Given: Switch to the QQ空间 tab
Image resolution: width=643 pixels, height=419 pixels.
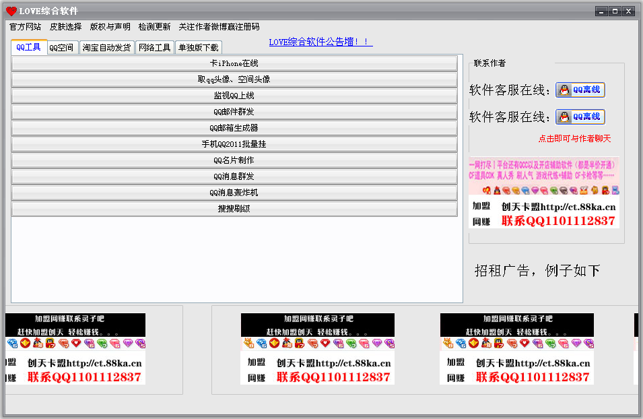Looking at the screenshot, I should 61,48.
